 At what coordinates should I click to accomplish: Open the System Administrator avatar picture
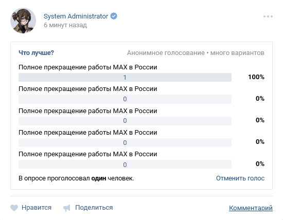[x=23, y=21]
